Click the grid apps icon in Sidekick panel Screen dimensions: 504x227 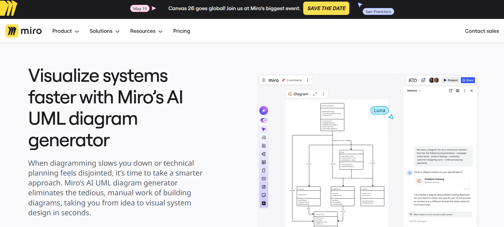458,91
